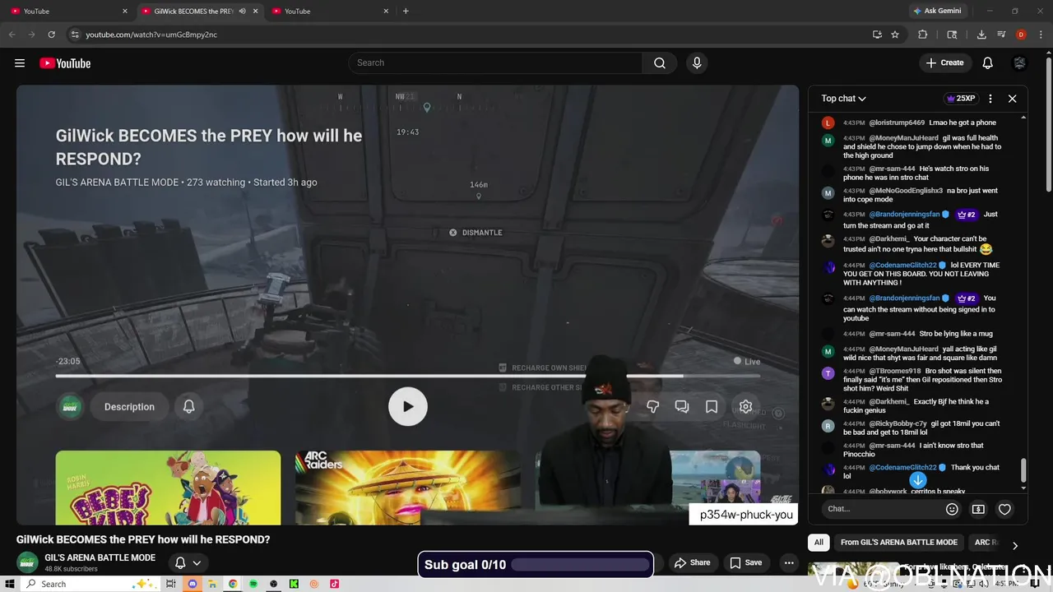Go to the YouTube home logo
The image size is (1053, 592).
[x=65, y=63]
